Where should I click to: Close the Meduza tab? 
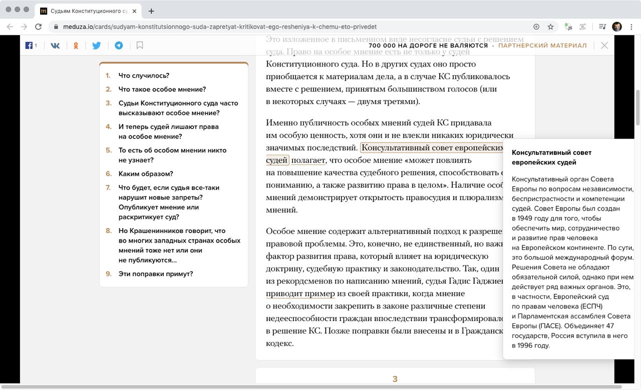[135, 10]
